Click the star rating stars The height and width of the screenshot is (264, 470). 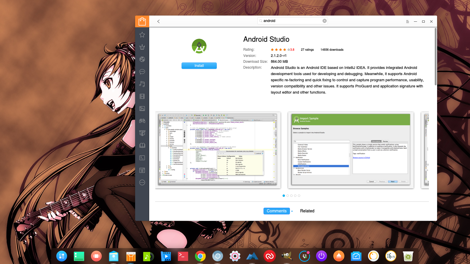(280, 50)
